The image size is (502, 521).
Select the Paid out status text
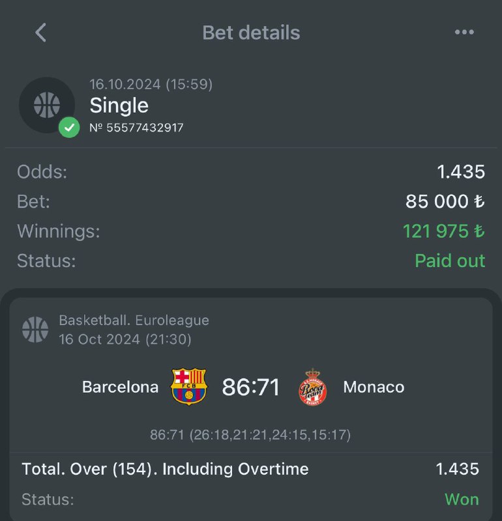coord(450,261)
